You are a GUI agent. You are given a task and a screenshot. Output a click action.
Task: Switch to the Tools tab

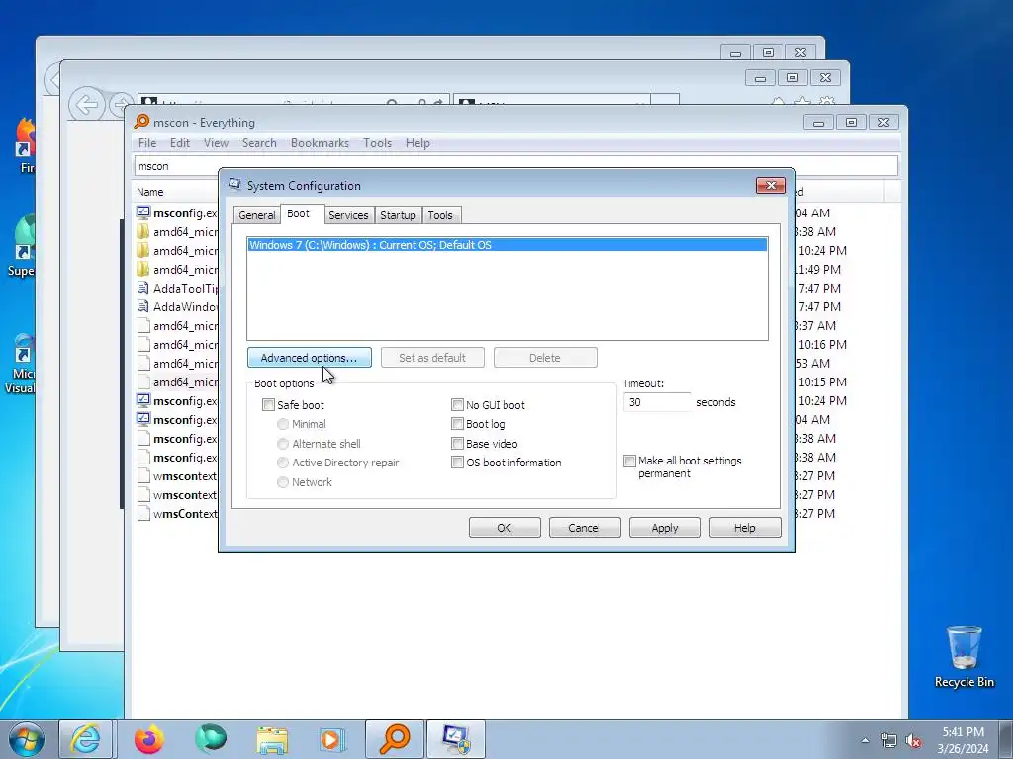pos(440,214)
